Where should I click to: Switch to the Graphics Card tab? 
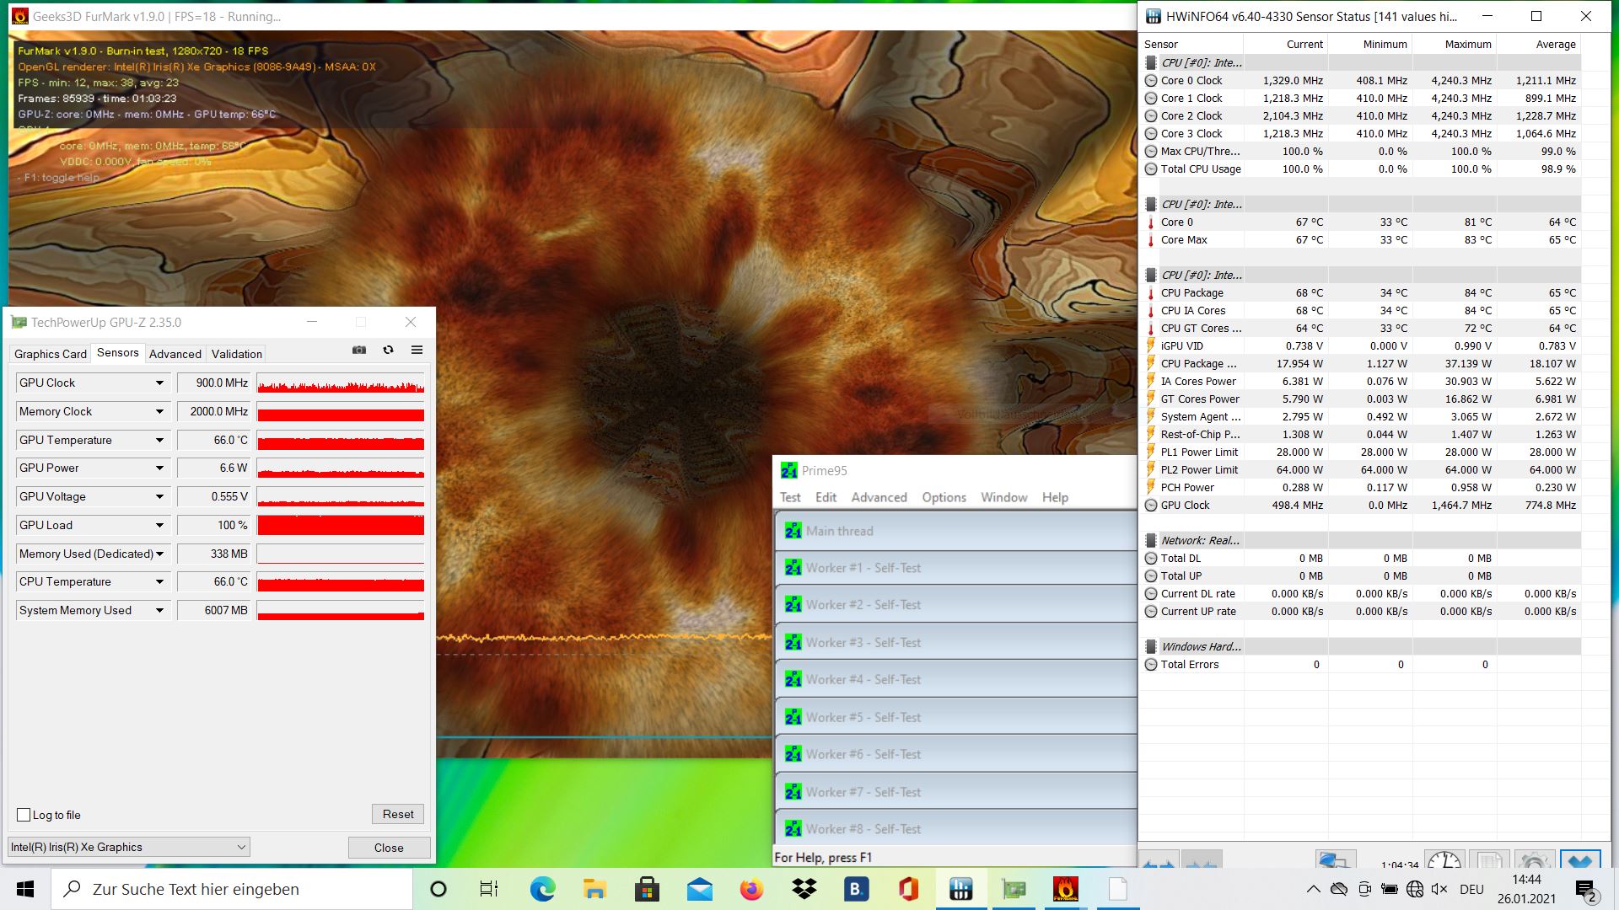(51, 354)
